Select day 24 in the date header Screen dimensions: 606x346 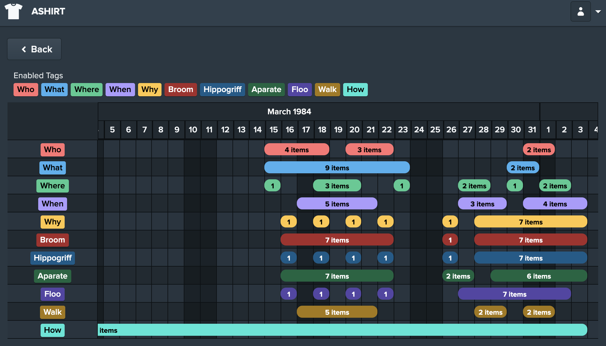click(x=419, y=130)
